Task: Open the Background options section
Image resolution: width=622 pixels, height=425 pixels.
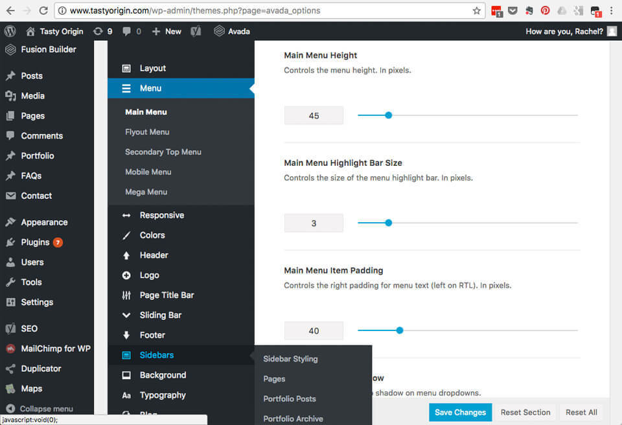Action: [x=181, y=375]
